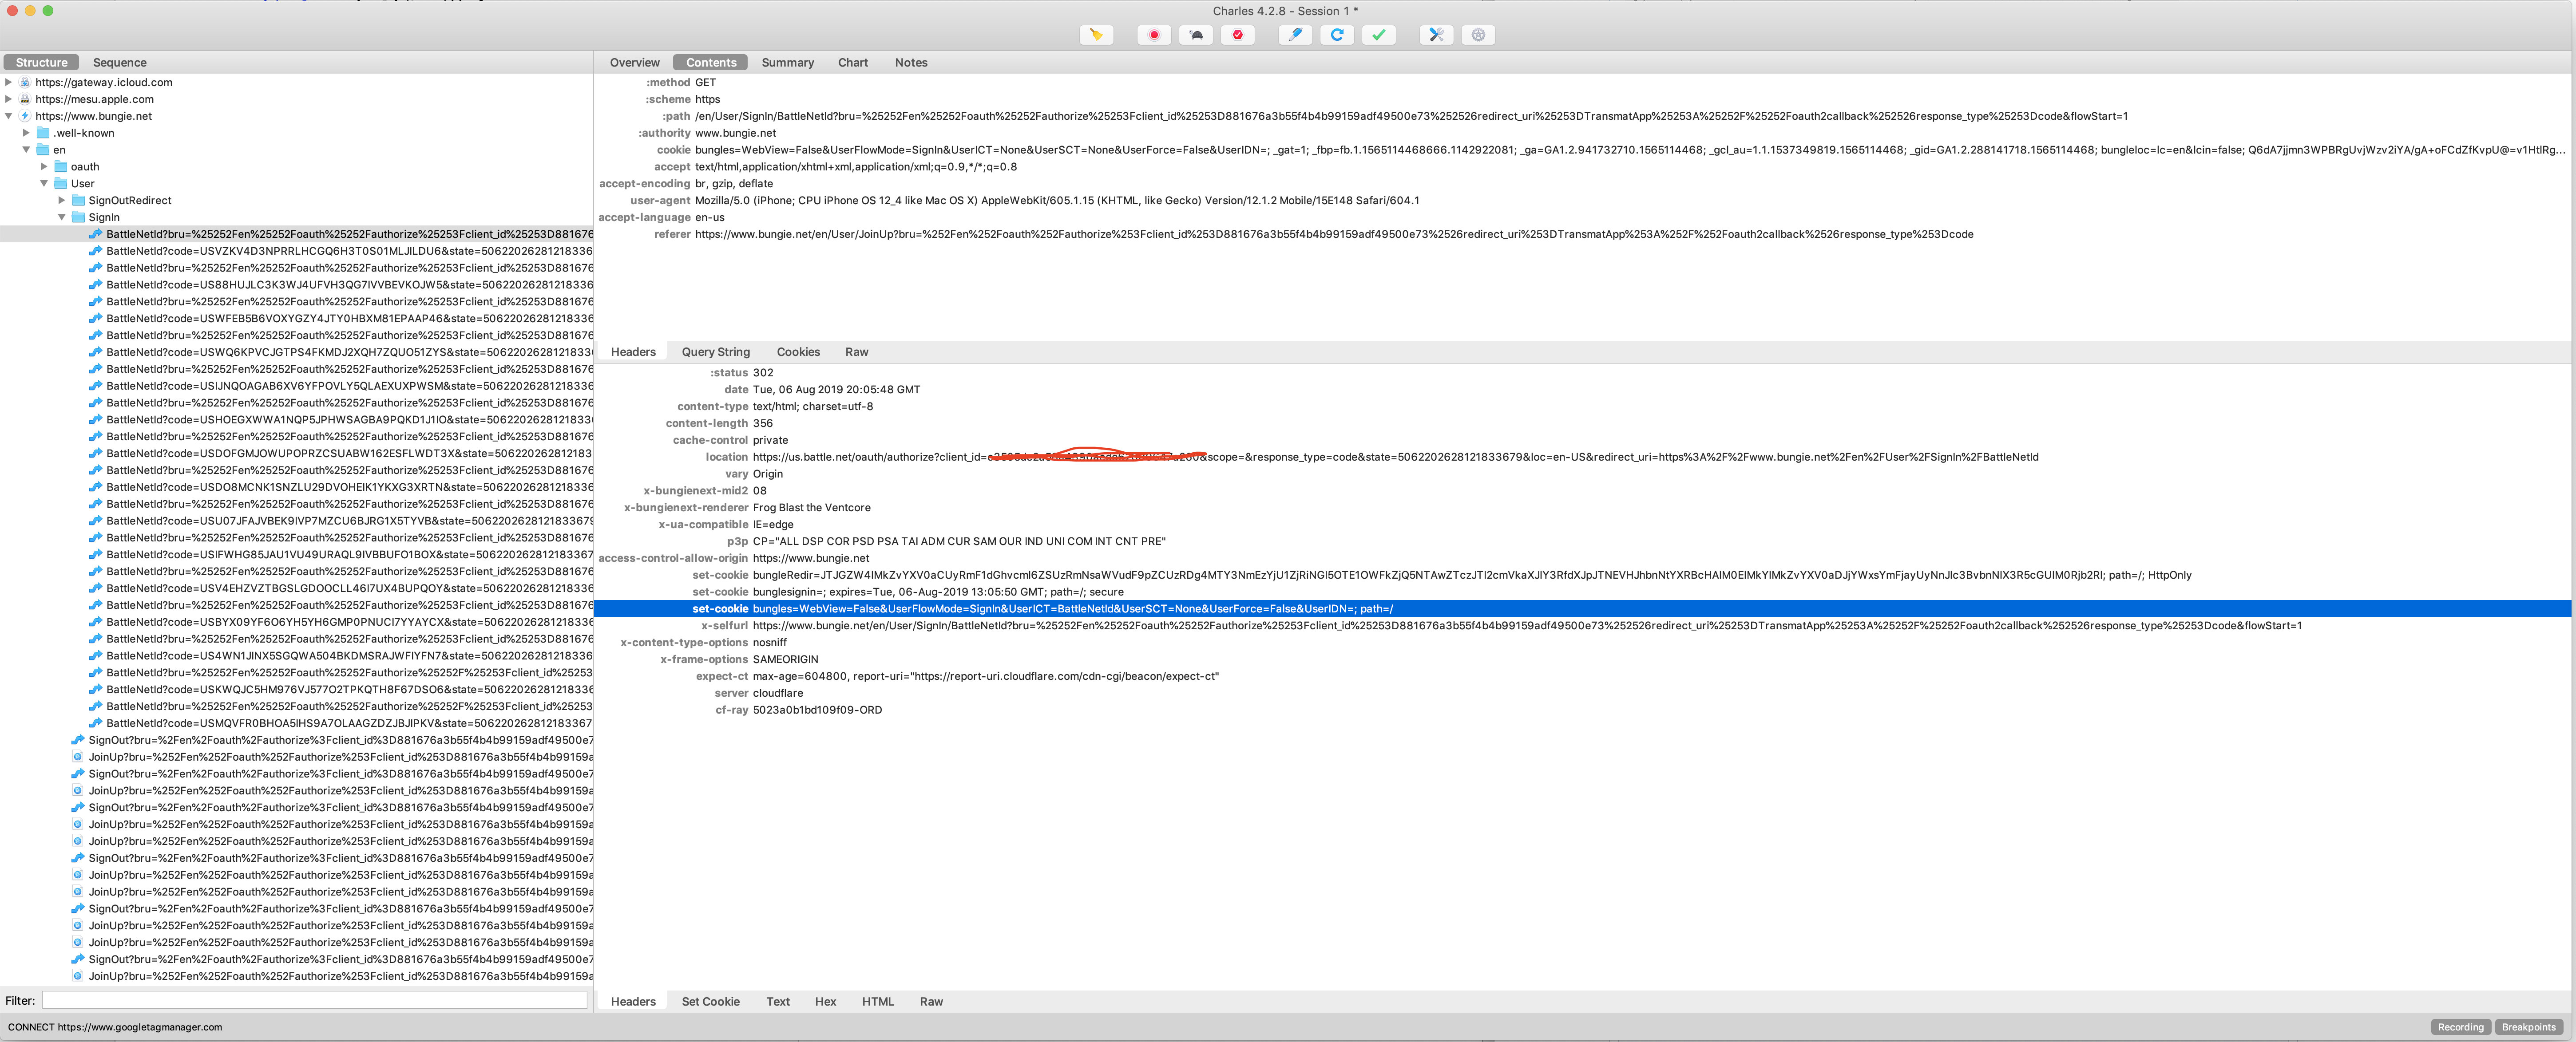
Task: Collapse the www.bungie.net host node
Action: 9,116
